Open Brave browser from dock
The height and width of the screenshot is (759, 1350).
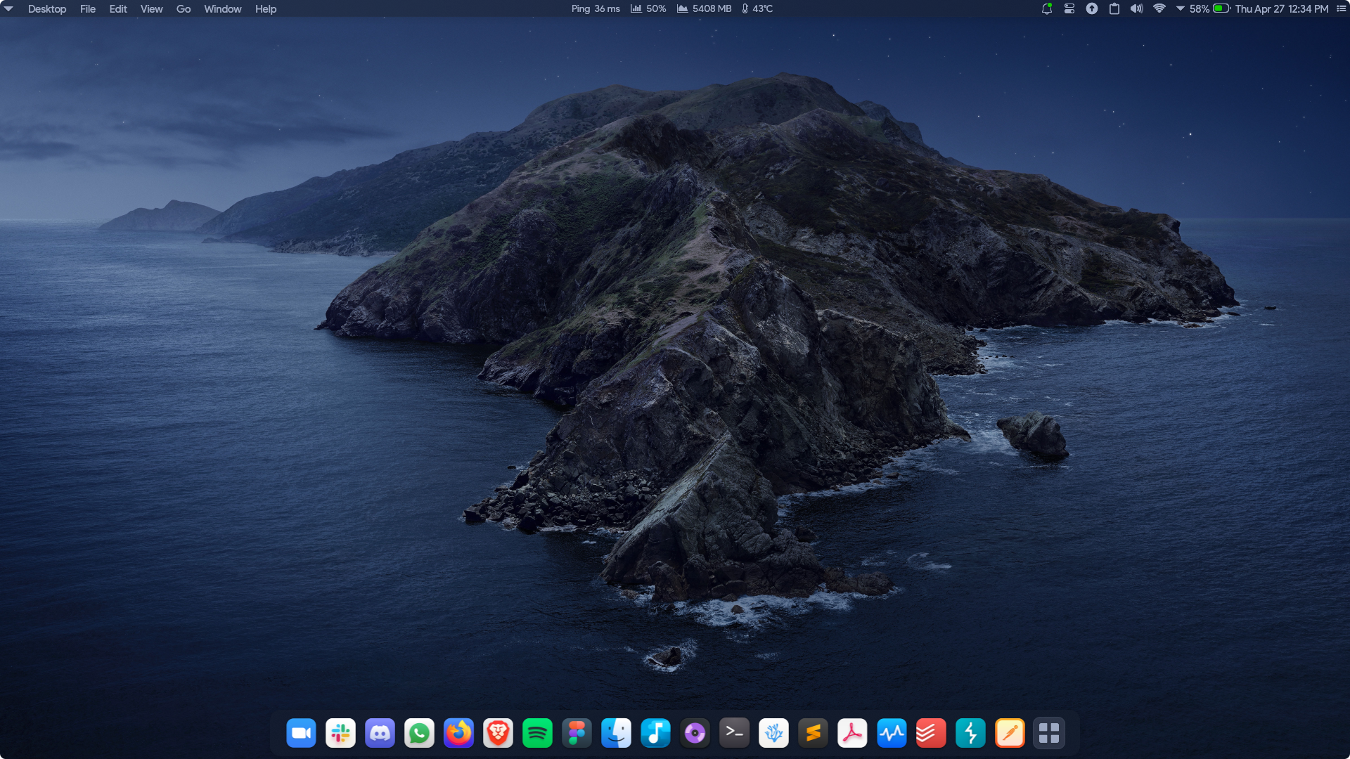point(498,733)
